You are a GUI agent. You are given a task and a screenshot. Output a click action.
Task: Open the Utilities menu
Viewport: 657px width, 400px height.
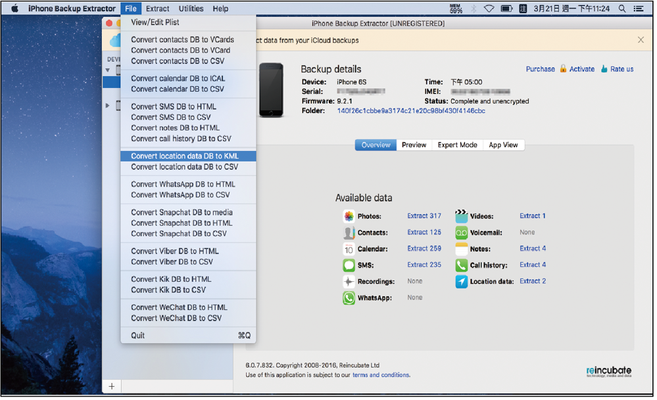[x=191, y=9]
